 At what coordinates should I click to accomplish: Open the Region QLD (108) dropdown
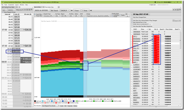[65, 16]
